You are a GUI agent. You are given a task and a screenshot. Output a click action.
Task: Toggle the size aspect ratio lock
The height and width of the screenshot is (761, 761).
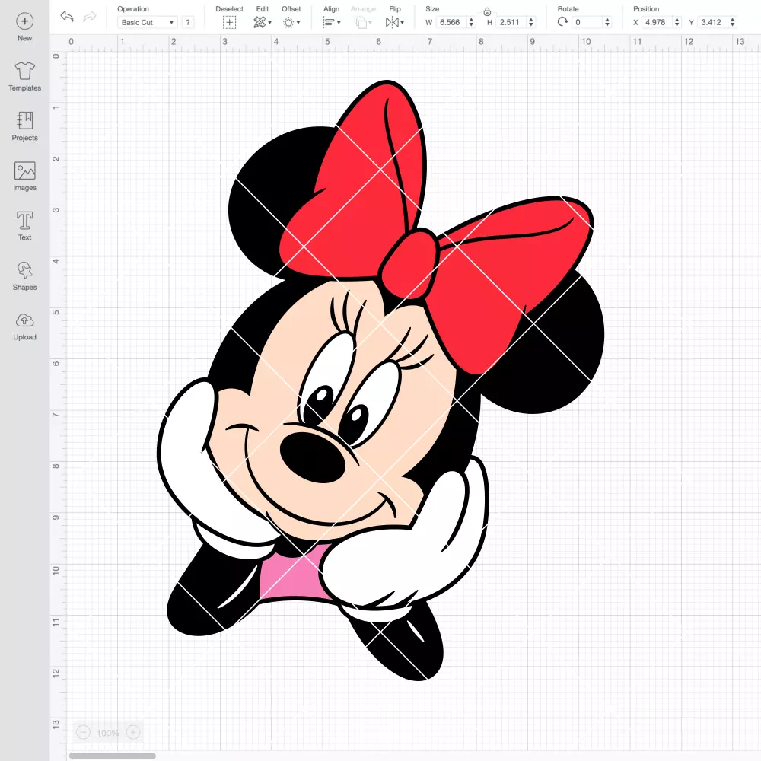(x=487, y=11)
